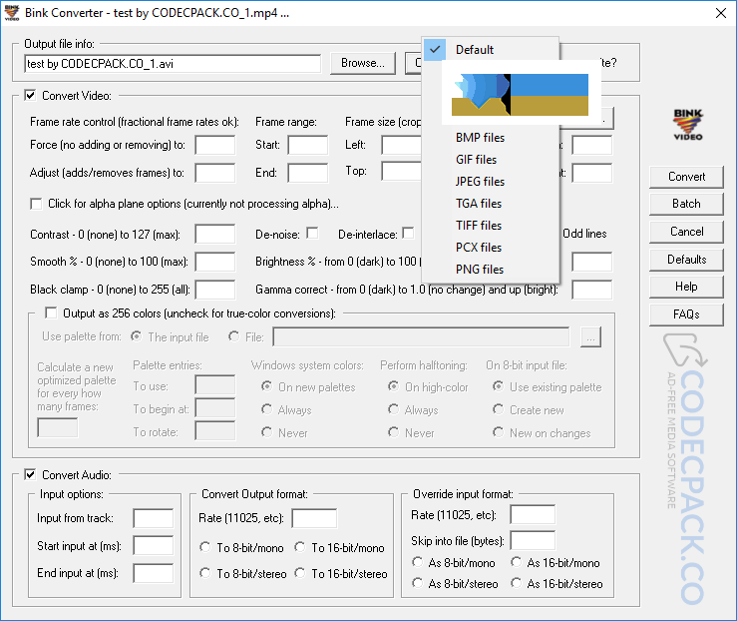Click Convert Output format Rate field

pyautogui.click(x=314, y=518)
